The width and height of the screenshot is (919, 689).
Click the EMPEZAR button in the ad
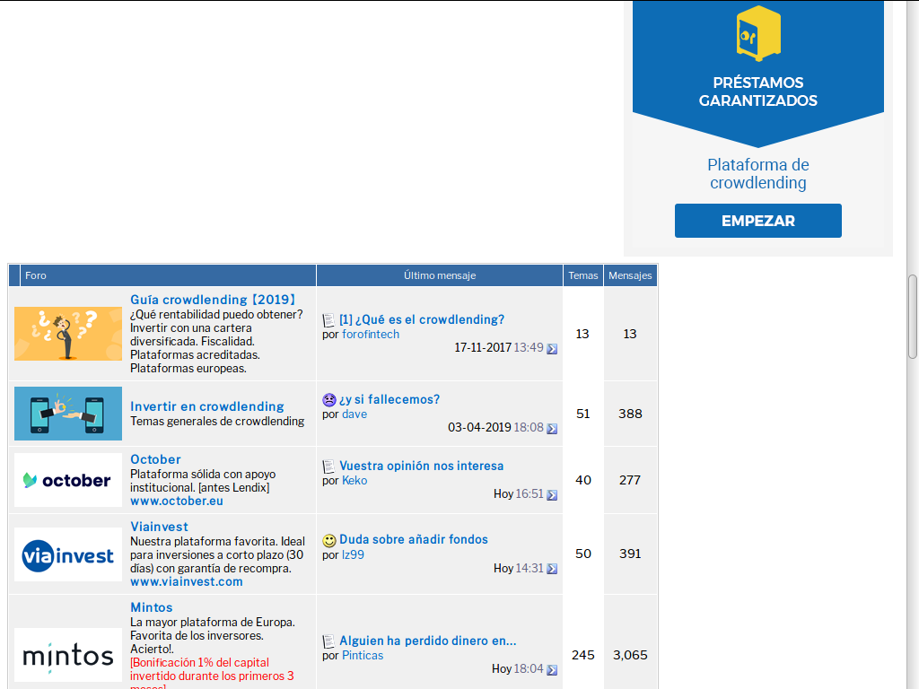pos(758,221)
